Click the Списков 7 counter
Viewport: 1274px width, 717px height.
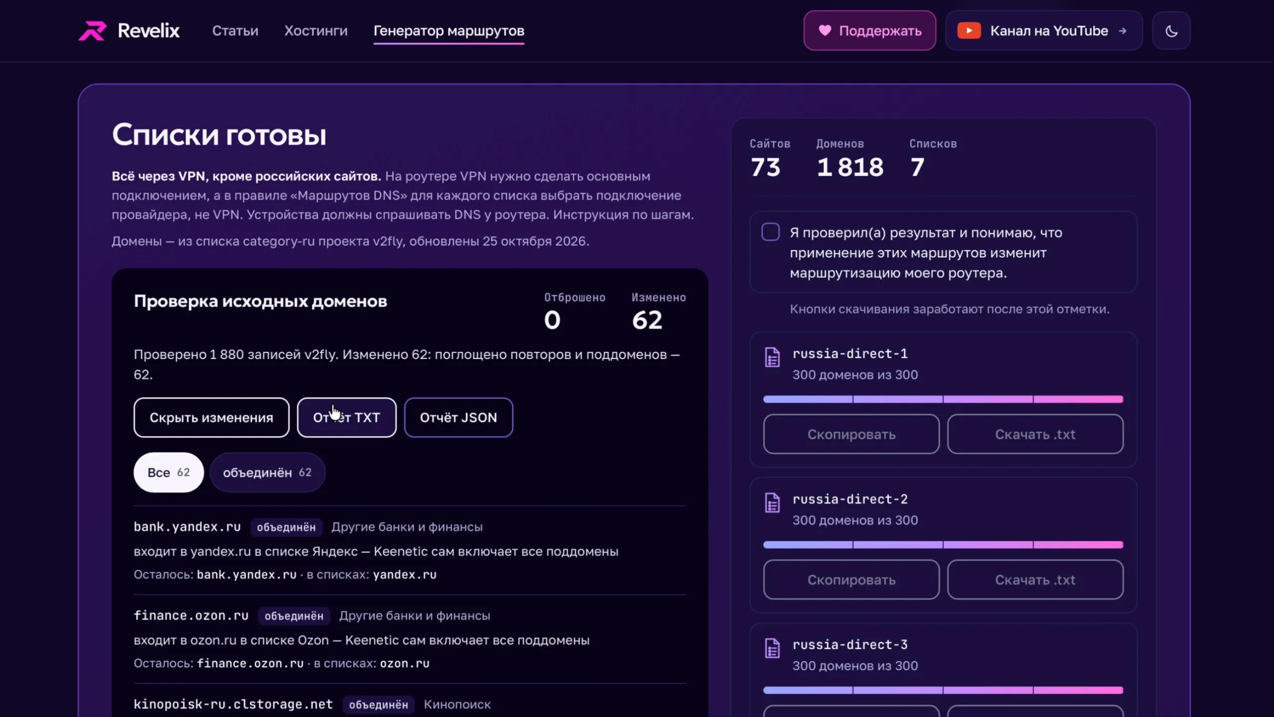click(933, 158)
